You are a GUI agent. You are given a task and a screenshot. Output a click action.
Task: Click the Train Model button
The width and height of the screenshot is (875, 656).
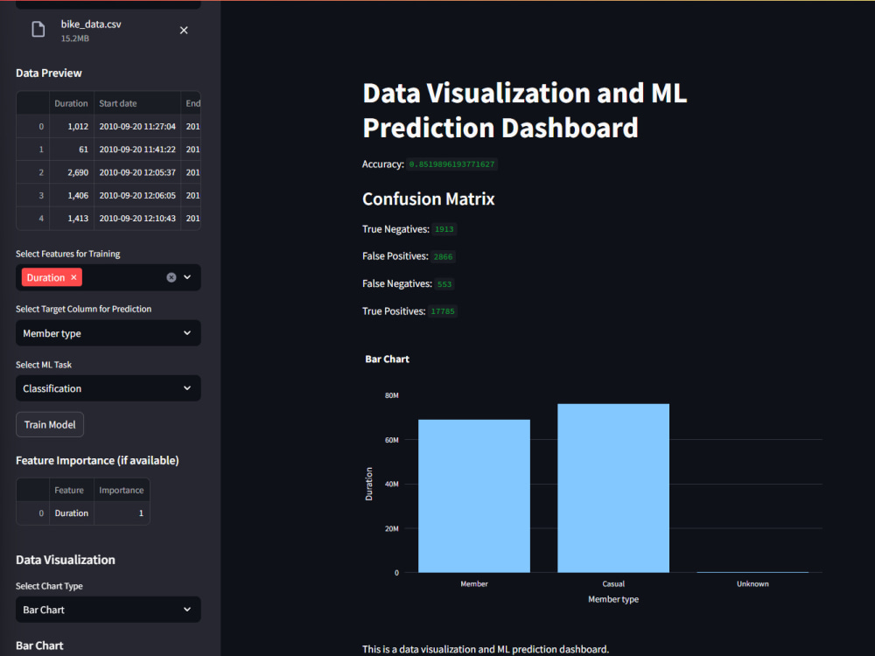click(x=50, y=424)
